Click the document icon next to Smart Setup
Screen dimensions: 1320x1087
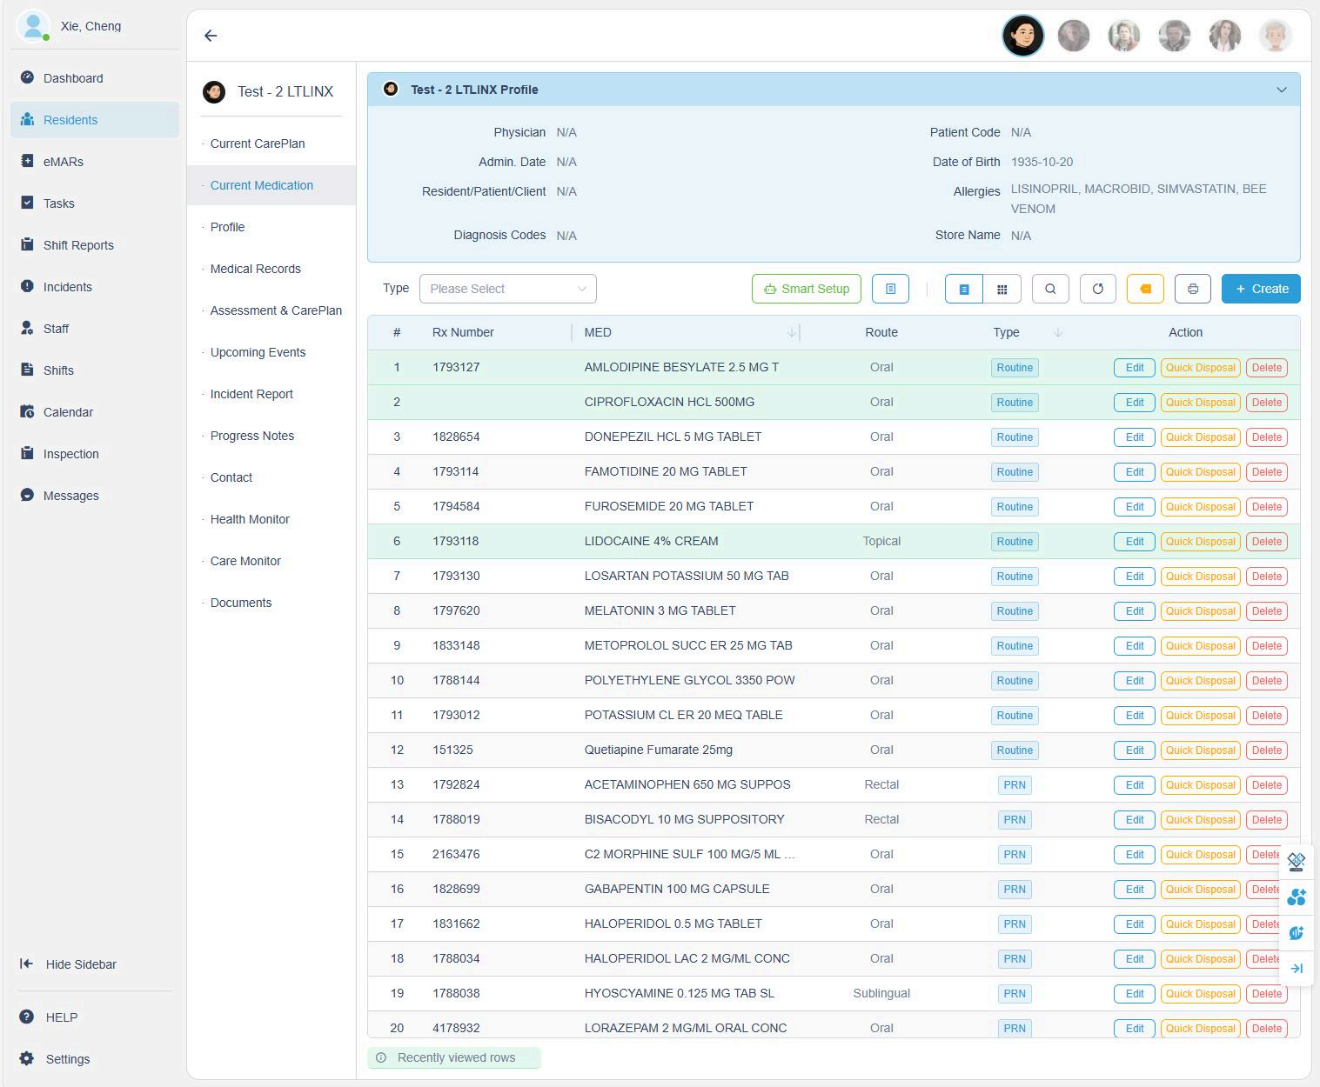pyautogui.click(x=890, y=289)
